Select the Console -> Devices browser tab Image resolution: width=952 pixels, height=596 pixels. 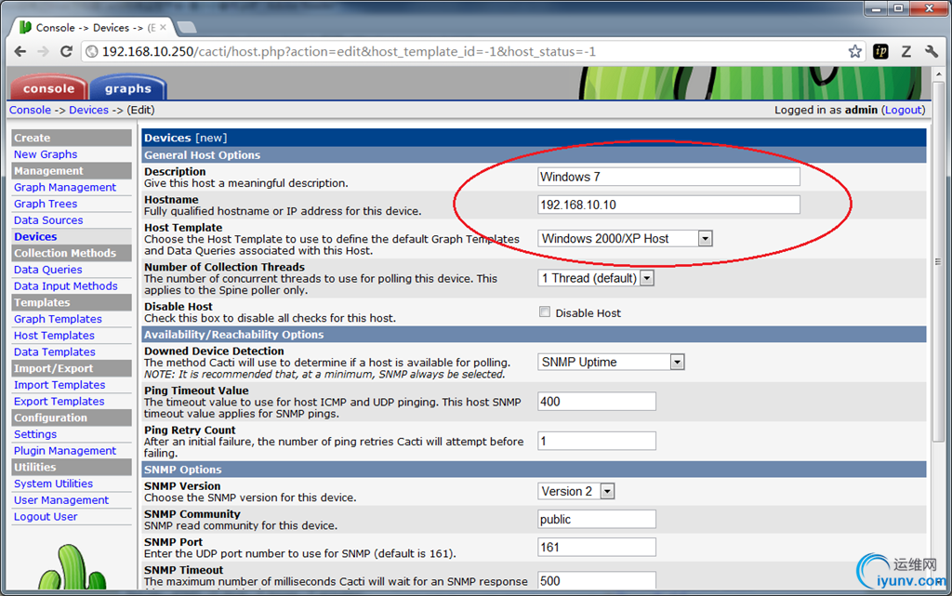(91, 27)
